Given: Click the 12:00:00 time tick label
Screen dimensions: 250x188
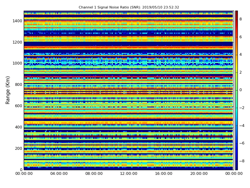Looking at the screenshot, I should pyautogui.click(x=129, y=174).
